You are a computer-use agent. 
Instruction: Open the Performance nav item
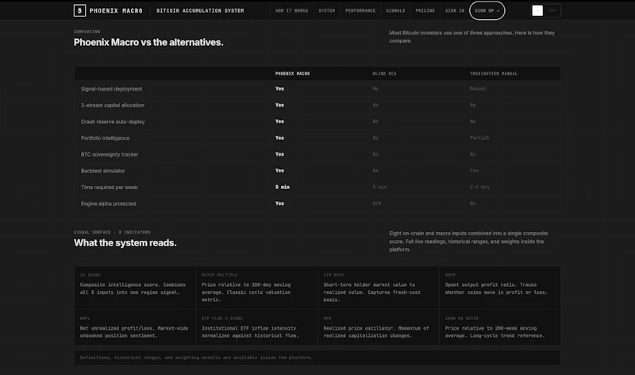click(x=360, y=10)
